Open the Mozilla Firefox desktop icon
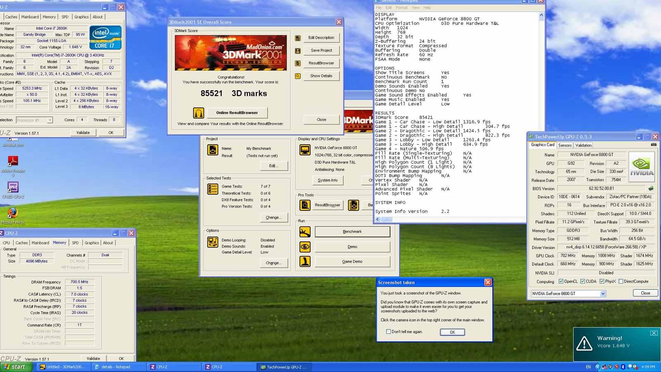This screenshot has height=372, width=661. [x=13, y=213]
